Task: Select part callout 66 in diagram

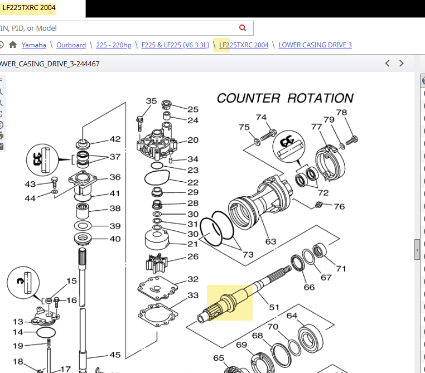Action: pos(309,287)
